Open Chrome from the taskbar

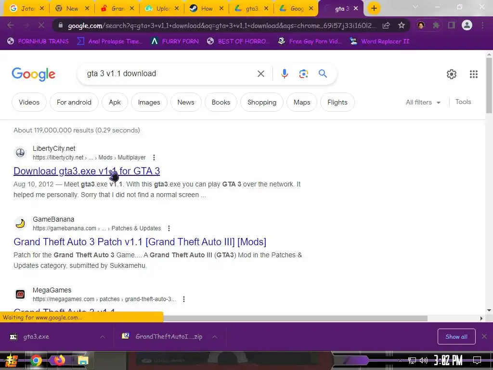(36, 360)
